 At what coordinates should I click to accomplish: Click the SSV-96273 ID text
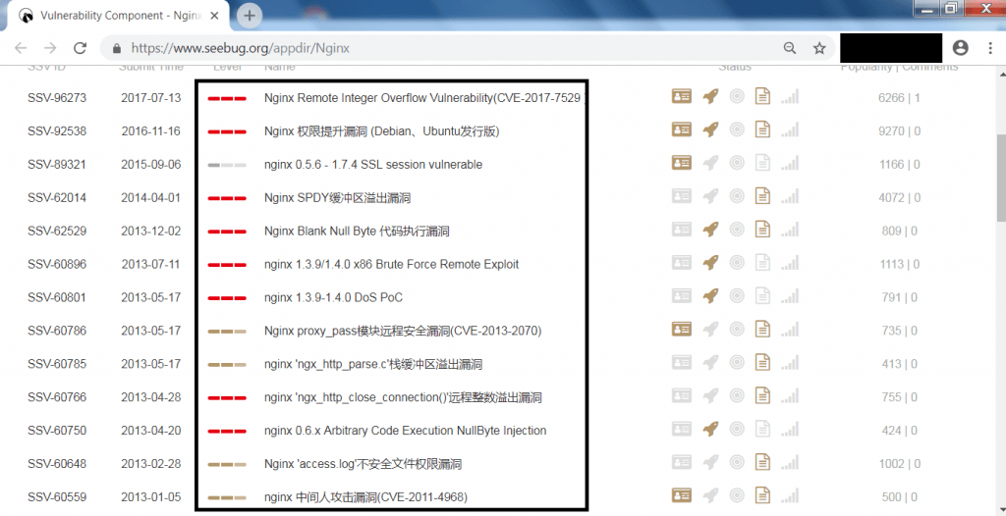coord(57,98)
